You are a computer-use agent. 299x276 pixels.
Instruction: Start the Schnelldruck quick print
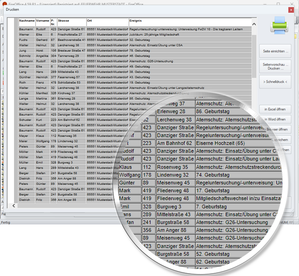(x=275, y=81)
